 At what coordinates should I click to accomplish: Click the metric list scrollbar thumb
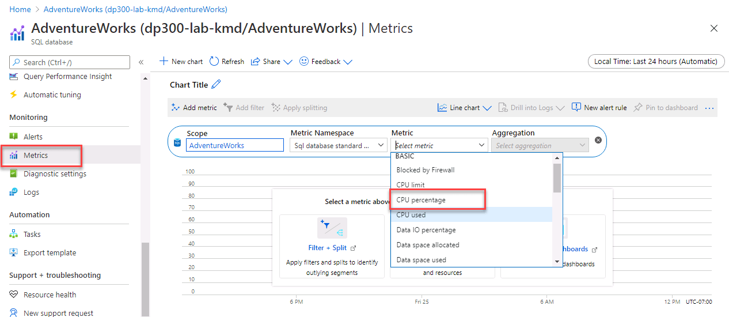[x=557, y=178]
